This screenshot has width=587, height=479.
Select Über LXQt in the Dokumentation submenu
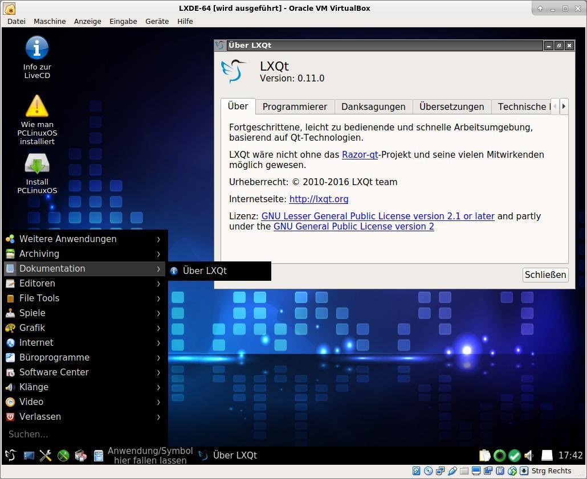pos(219,271)
